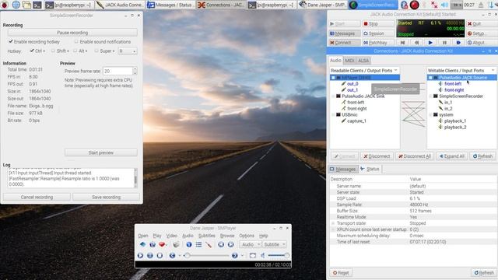Click the Save recording button
Image resolution: width=498 pixels, height=280 pixels.
coord(106,197)
